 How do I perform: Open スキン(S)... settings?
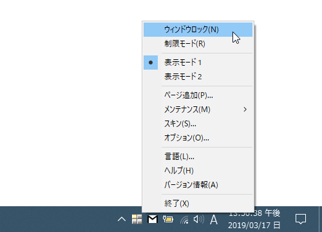[198, 124]
